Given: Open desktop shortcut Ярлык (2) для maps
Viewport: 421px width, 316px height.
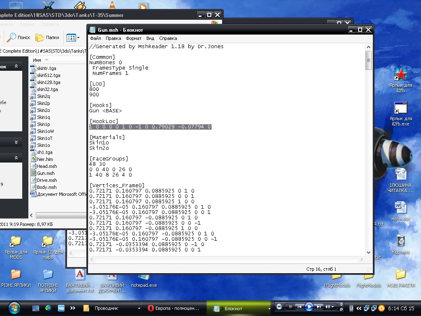Looking at the screenshot, I should pos(48,247).
